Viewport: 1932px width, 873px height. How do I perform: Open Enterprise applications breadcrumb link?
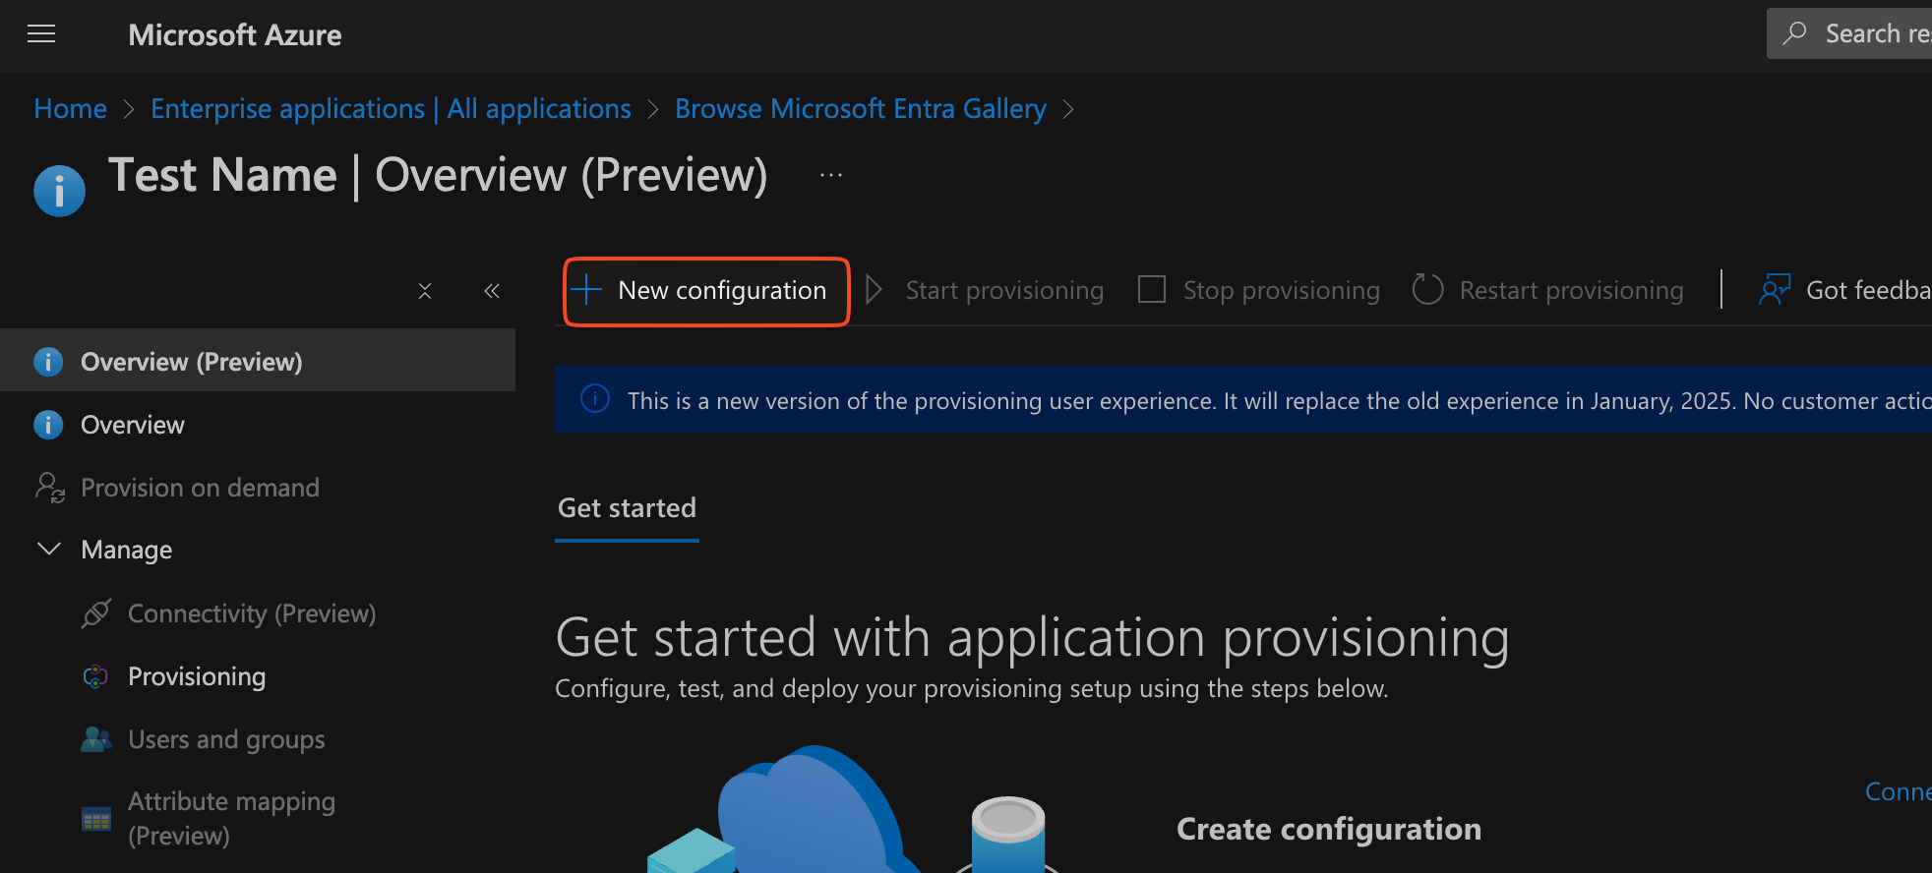[x=391, y=109]
